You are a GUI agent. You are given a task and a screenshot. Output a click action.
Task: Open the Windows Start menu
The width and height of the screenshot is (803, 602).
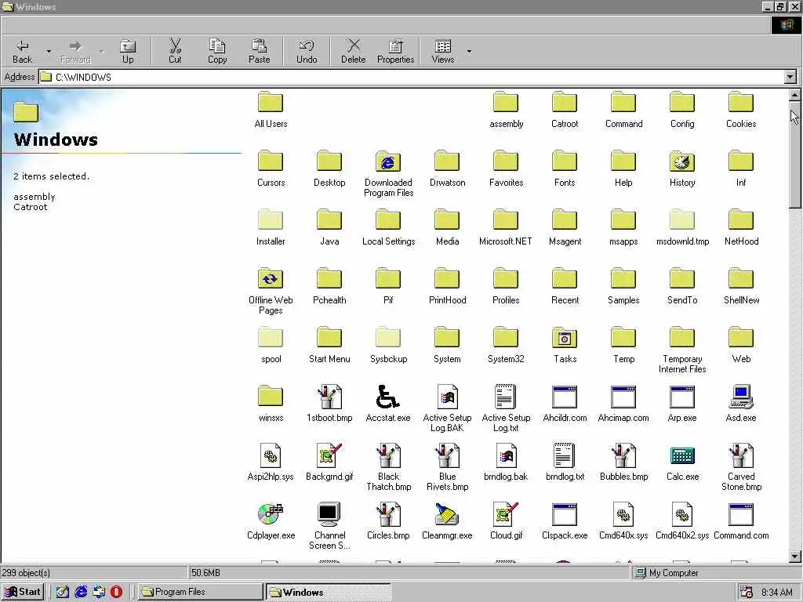coord(23,592)
